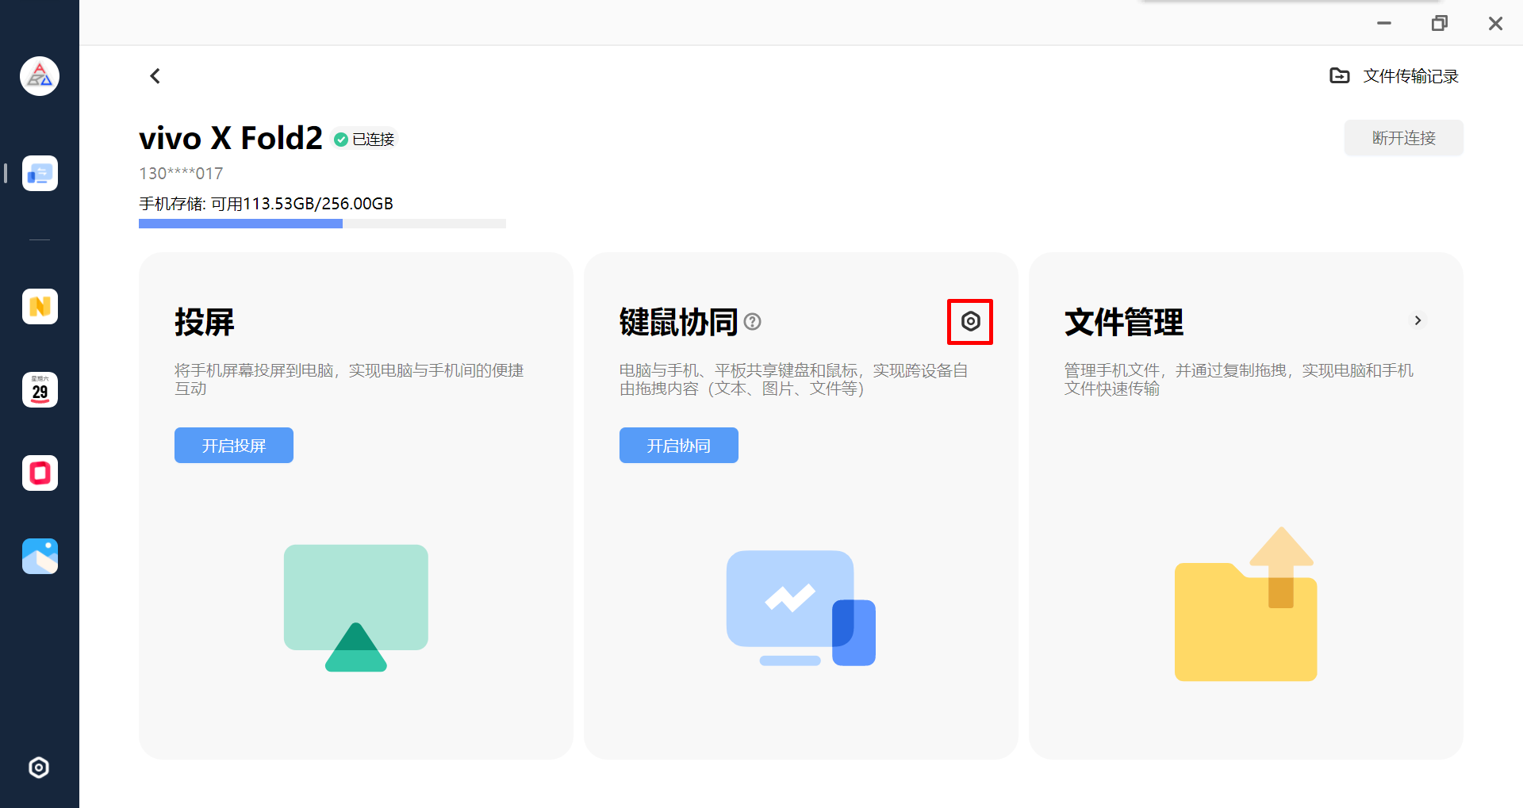
Task: Click the monitor and phone collaboration illustration
Action: tap(801, 608)
